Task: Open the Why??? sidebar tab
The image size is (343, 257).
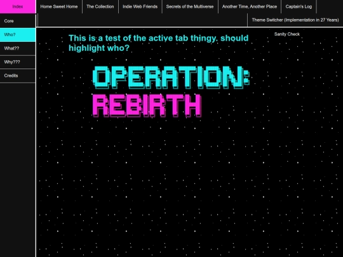Action: click(18, 62)
